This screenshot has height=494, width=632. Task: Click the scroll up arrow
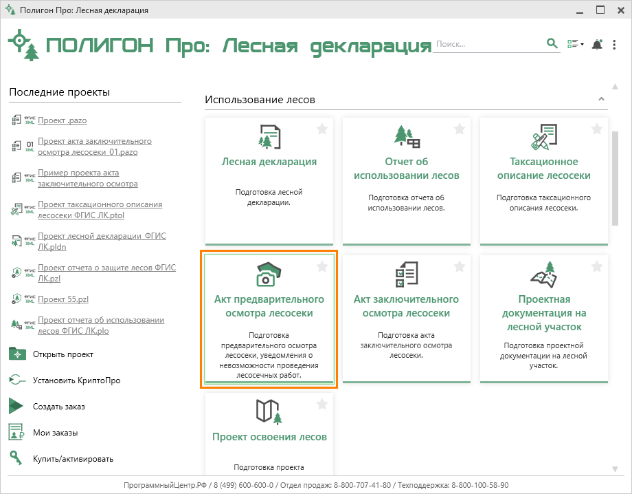615,87
